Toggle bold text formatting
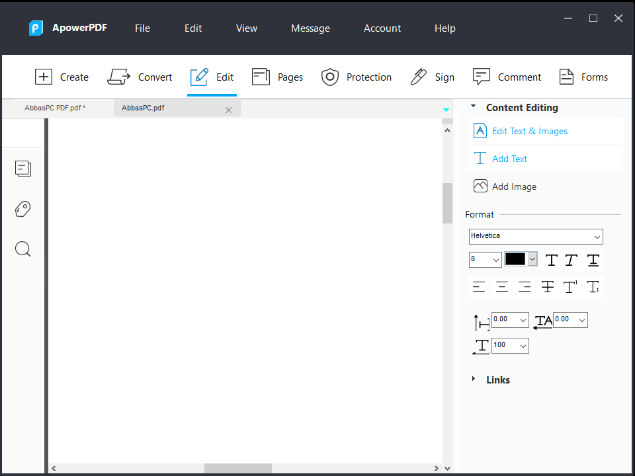Image resolution: width=635 pixels, height=476 pixels. pyautogui.click(x=551, y=260)
